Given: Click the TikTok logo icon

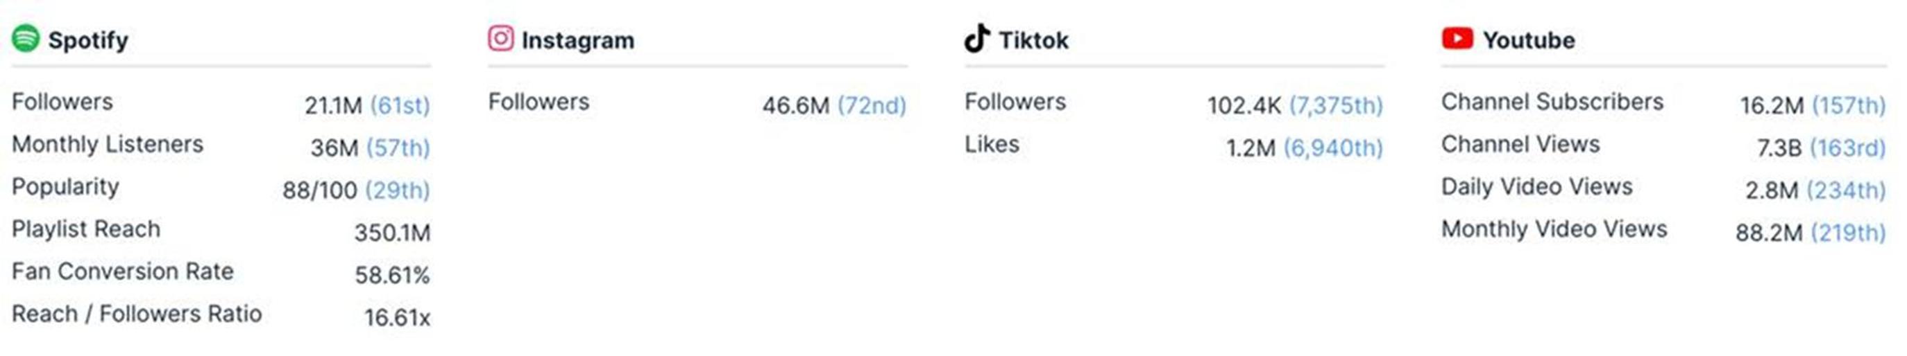Looking at the screenshot, I should [x=976, y=38].
